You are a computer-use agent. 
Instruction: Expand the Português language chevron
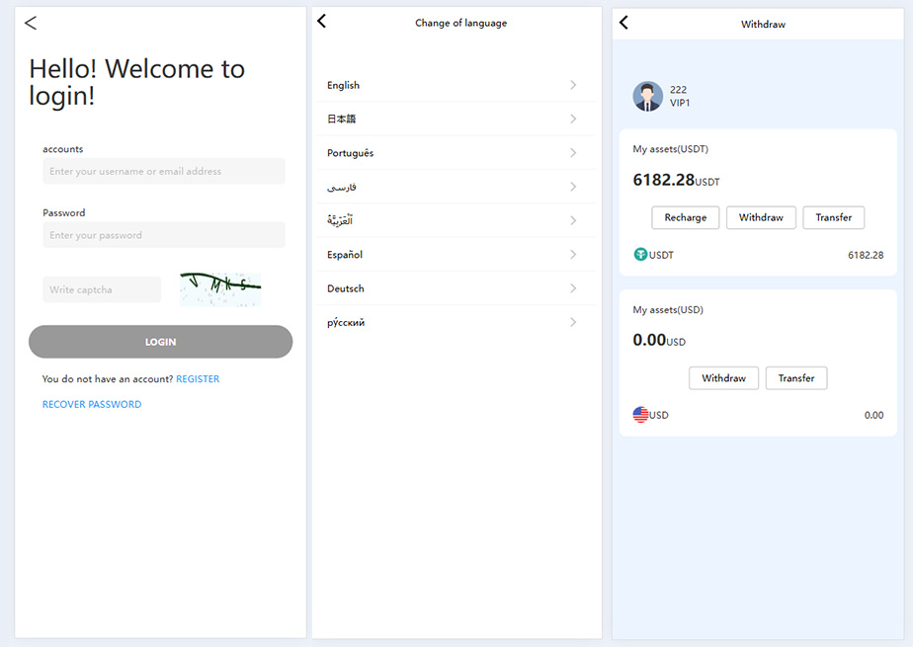tap(573, 153)
